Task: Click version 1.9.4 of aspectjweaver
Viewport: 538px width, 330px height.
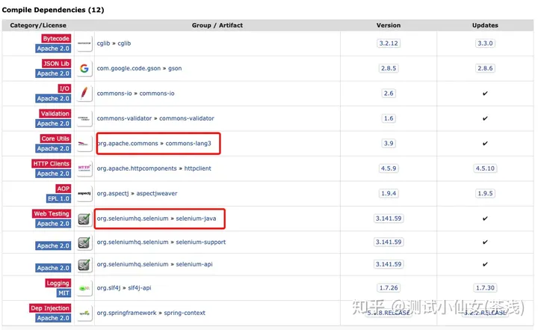Action: coord(389,194)
